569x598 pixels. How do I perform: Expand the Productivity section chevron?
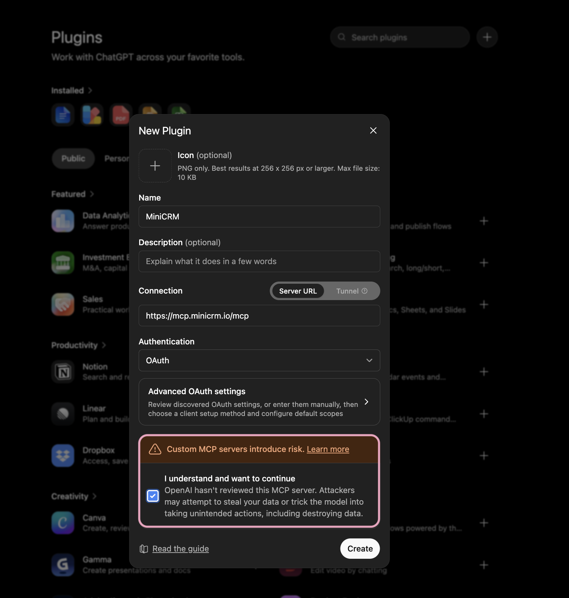coord(104,345)
